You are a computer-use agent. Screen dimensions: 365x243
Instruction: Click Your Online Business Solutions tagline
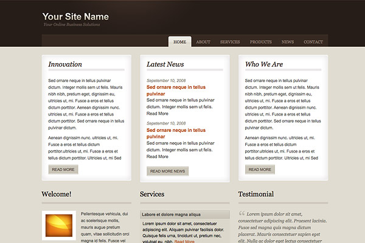click(x=71, y=24)
